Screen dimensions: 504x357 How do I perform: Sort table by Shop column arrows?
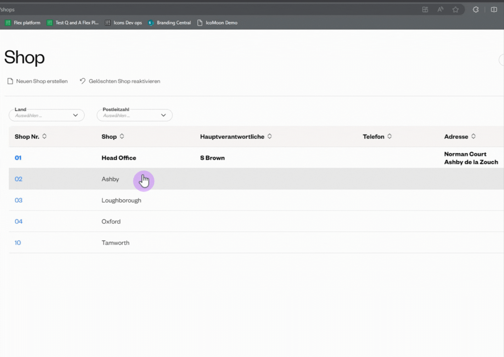click(122, 136)
